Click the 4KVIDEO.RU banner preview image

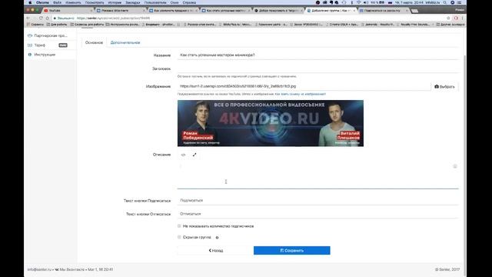tap(271, 123)
